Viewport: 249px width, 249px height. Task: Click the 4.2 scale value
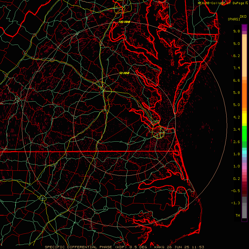237,117
